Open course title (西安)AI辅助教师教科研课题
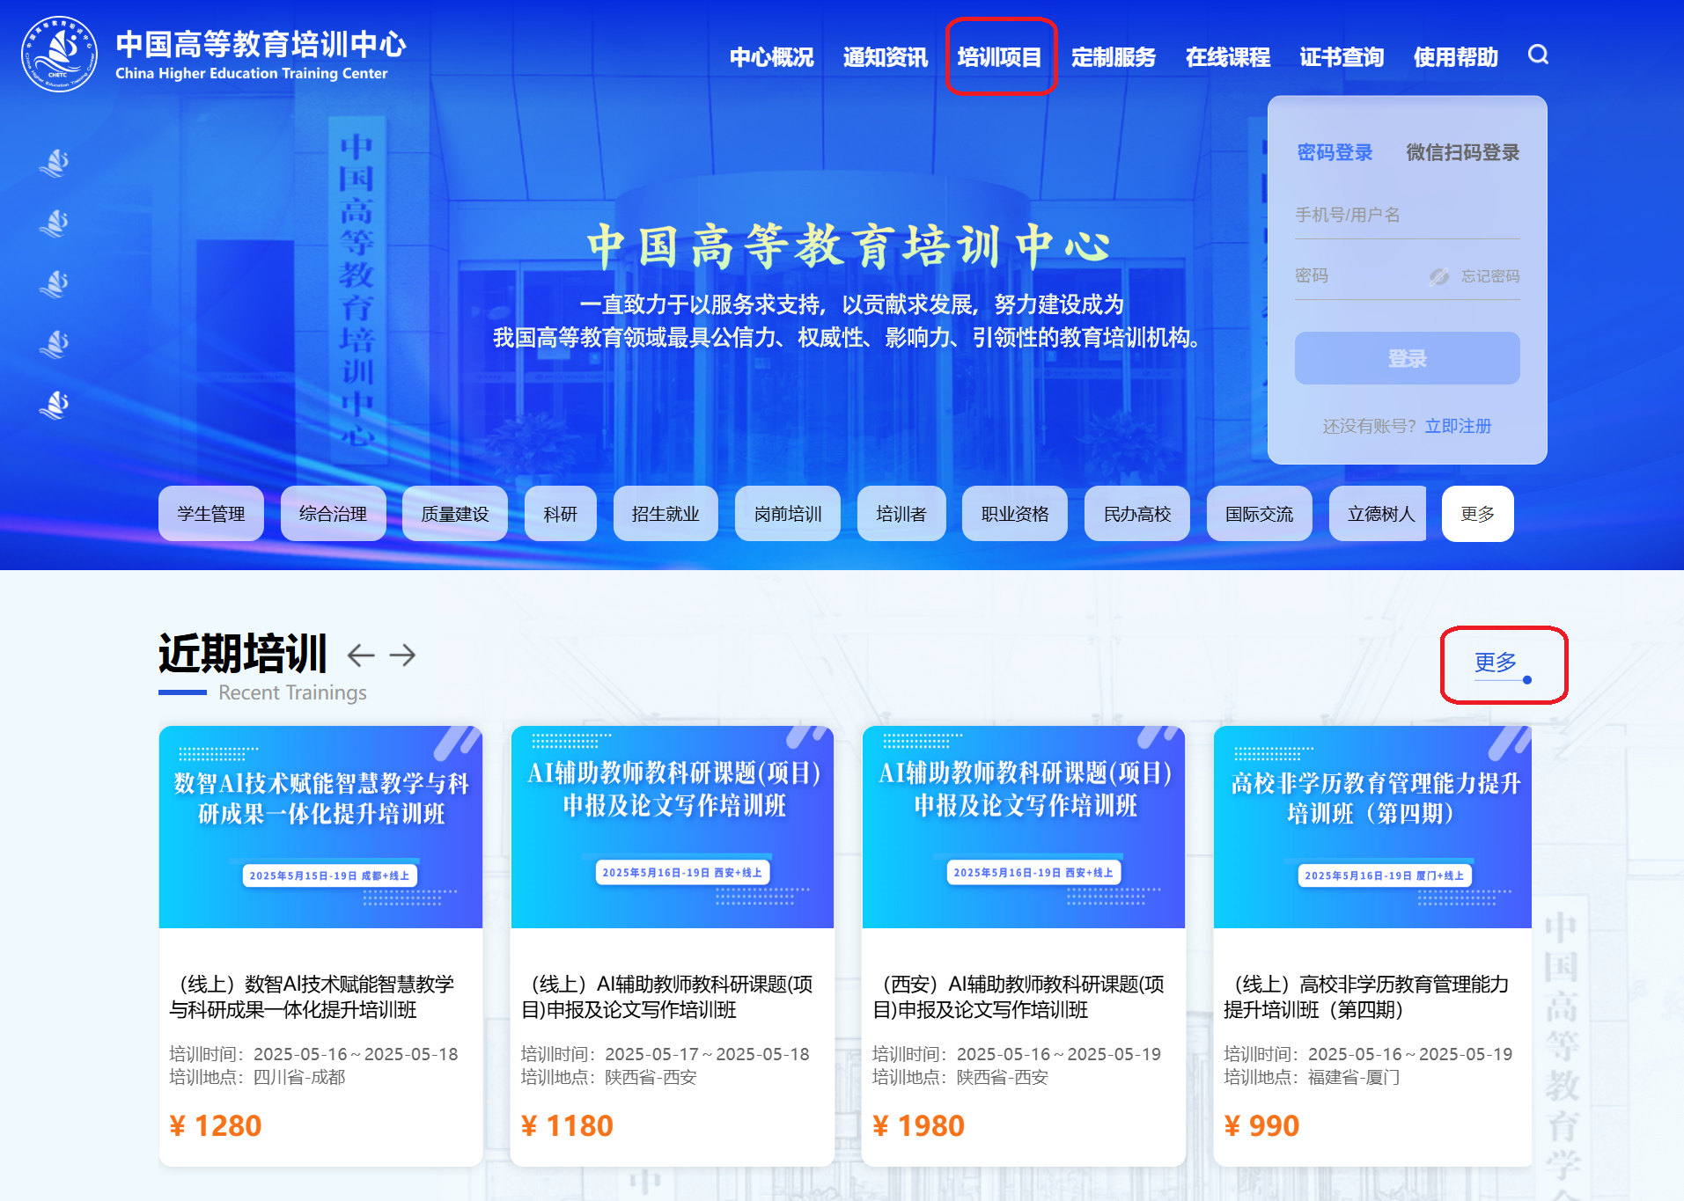The image size is (1684, 1201). 1018,997
